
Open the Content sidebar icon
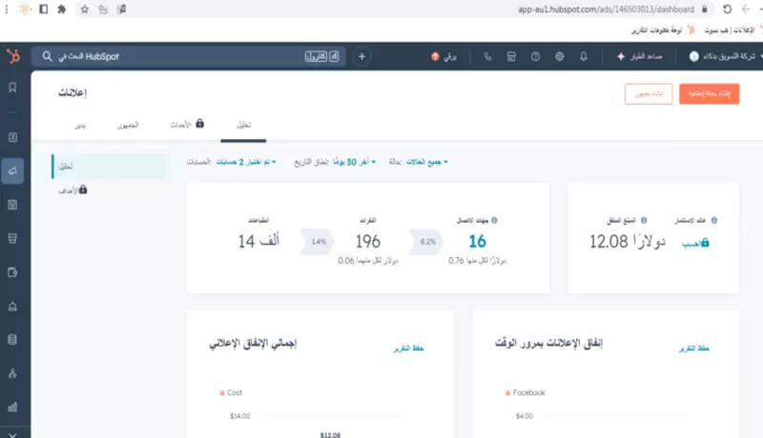(x=12, y=205)
